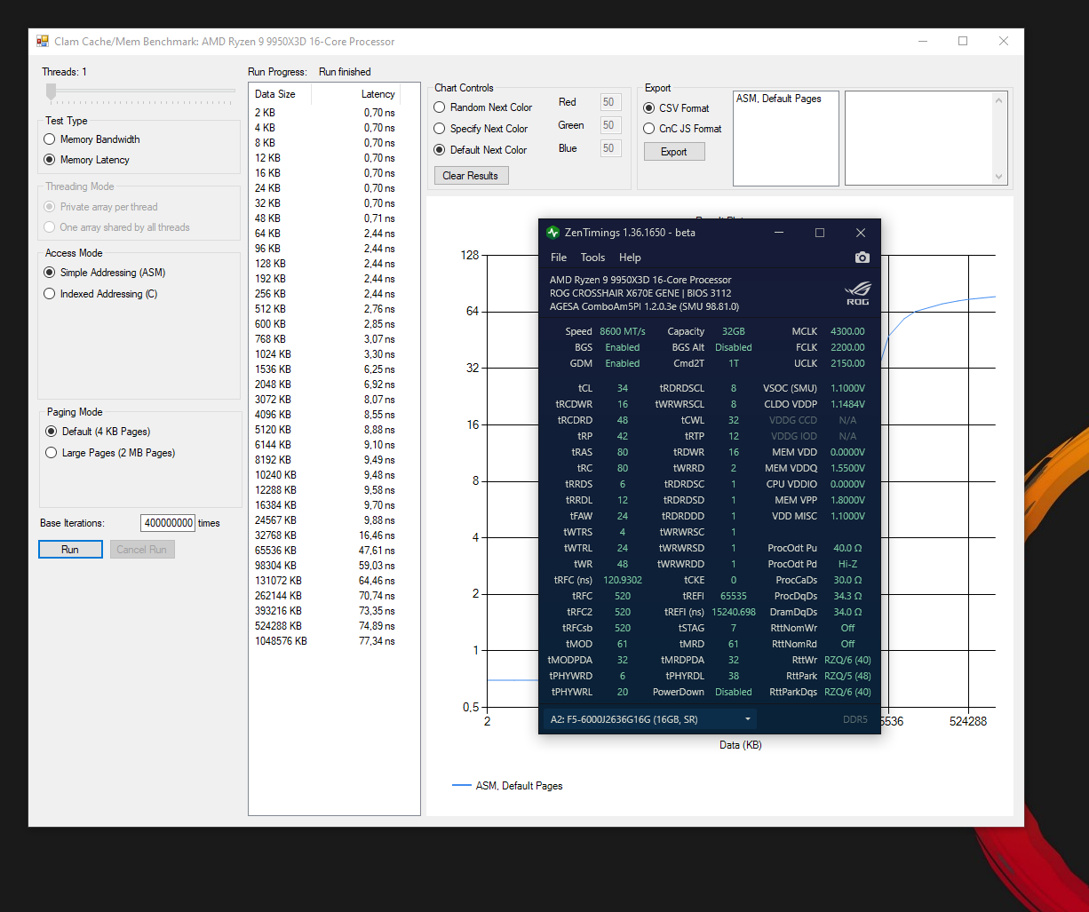Minimize the ZenTimings window
The height and width of the screenshot is (912, 1089).
pos(779,233)
